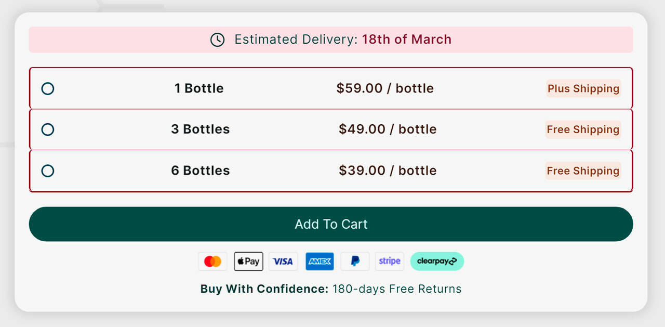Viewport: 665px width, 327px height.
Task: Click the Stripe payment icon
Action: click(389, 261)
